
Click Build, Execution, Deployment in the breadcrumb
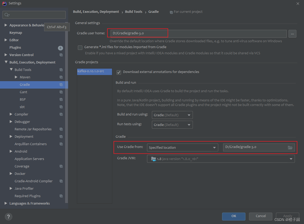[96, 12]
